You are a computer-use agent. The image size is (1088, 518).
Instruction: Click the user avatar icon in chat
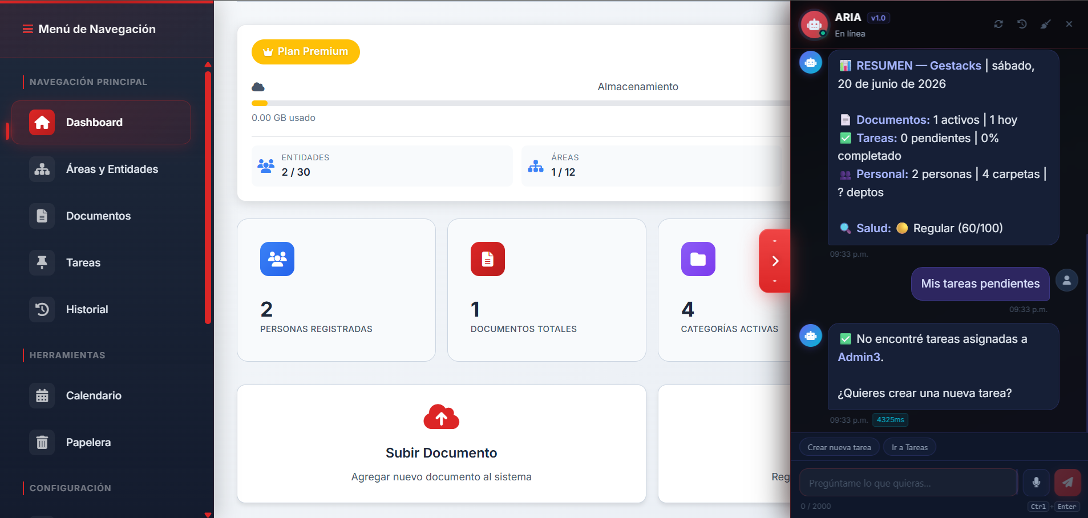[x=1067, y=280]
